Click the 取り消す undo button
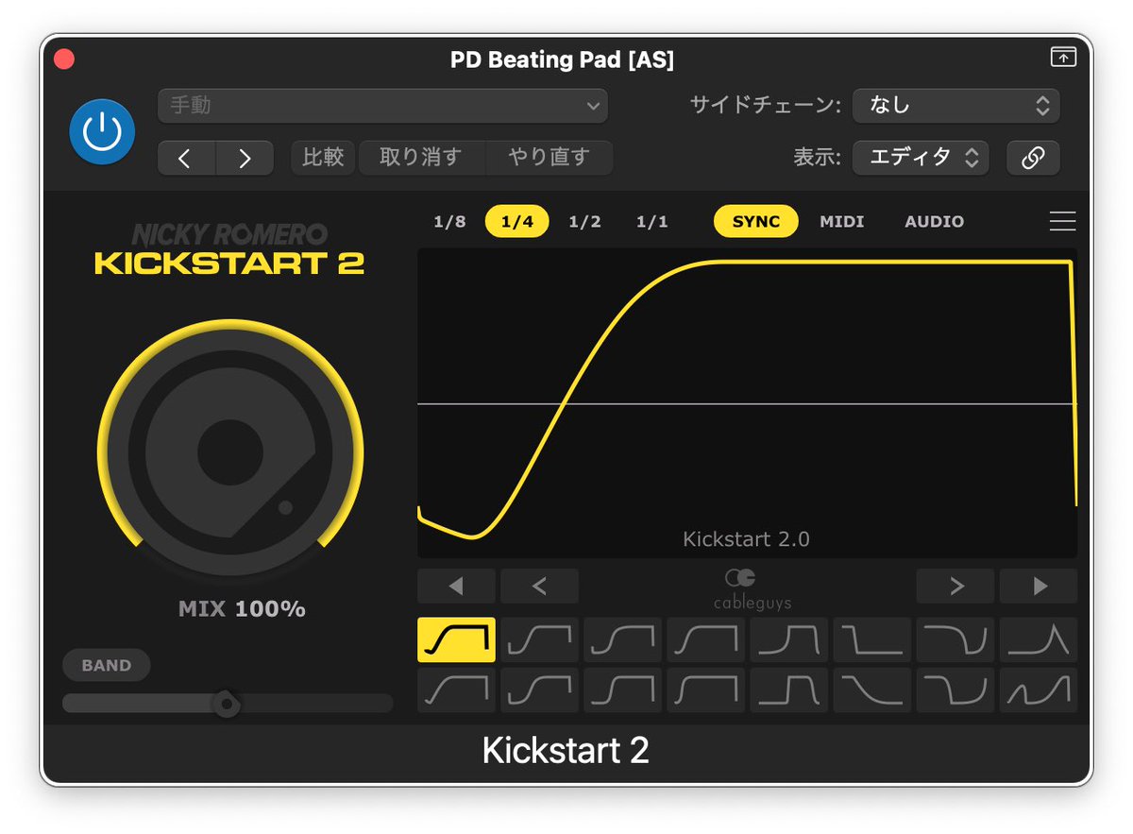 pos(420,158)
